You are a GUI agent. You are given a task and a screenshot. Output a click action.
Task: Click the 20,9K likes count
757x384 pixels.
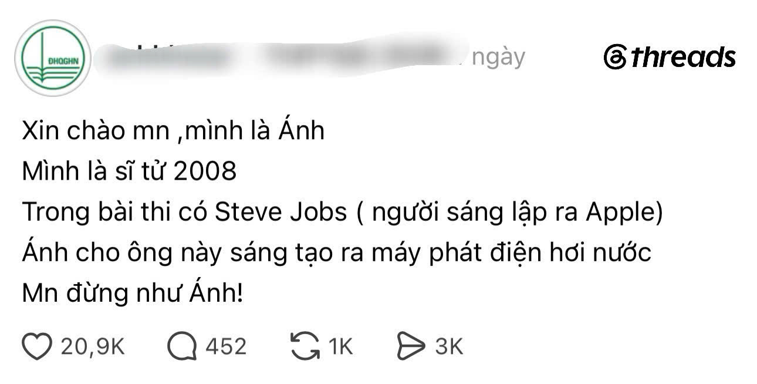click(93, 346)
